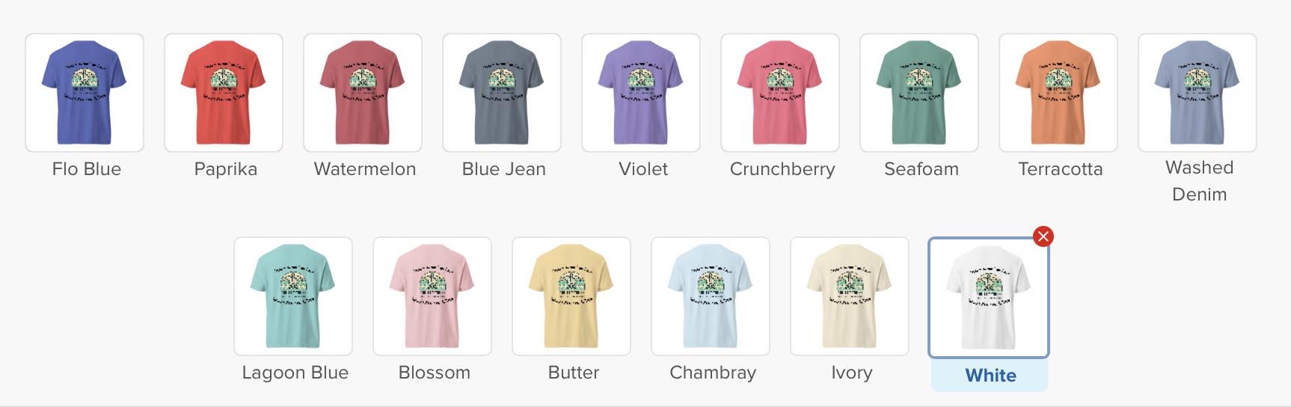Image resolution: width=1291 pixels, height=407 pixels.
Task: Select the Flo Blue shirt thumbnail
Action: point(85,93)
